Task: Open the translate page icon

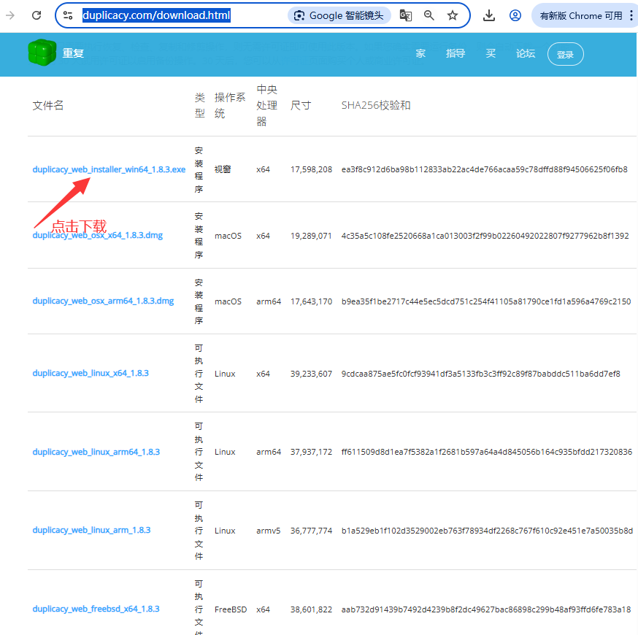Action: (406, 15)
